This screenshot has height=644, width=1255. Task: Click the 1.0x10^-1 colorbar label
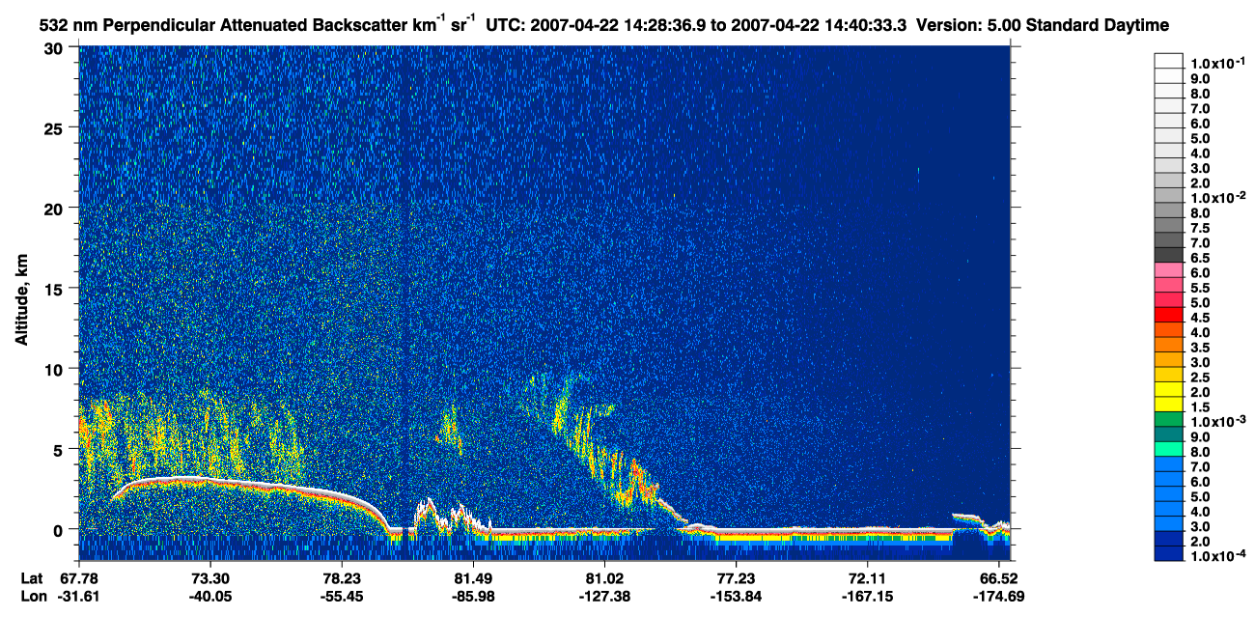pyautogui.click(x=1218, y=64)
